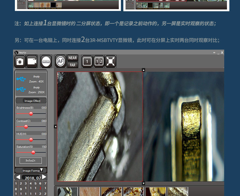Click the NEAR focus button

point(73,58)
